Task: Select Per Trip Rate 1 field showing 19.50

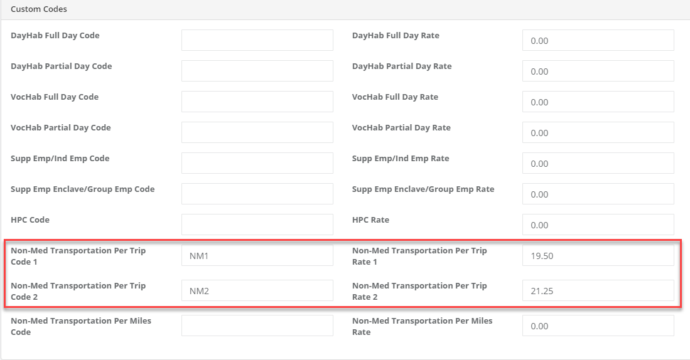Action: tap(598, 255)
